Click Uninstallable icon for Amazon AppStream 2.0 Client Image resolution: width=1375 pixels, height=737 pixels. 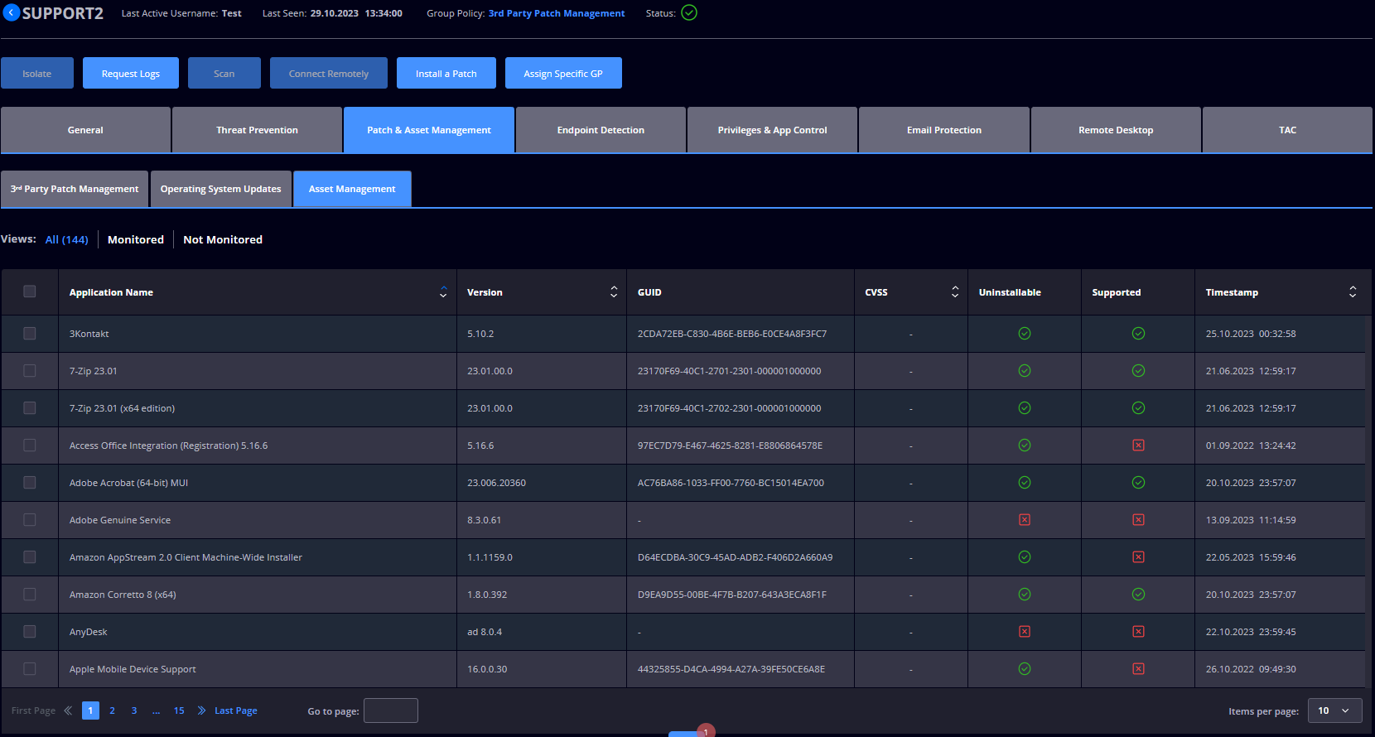coord(1025,557)
